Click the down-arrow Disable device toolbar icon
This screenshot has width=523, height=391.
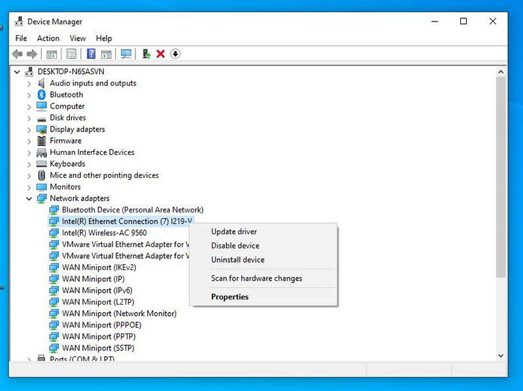175,54
